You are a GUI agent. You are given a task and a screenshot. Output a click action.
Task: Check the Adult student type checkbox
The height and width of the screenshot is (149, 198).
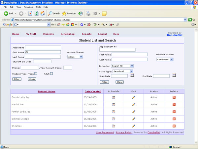51,74
